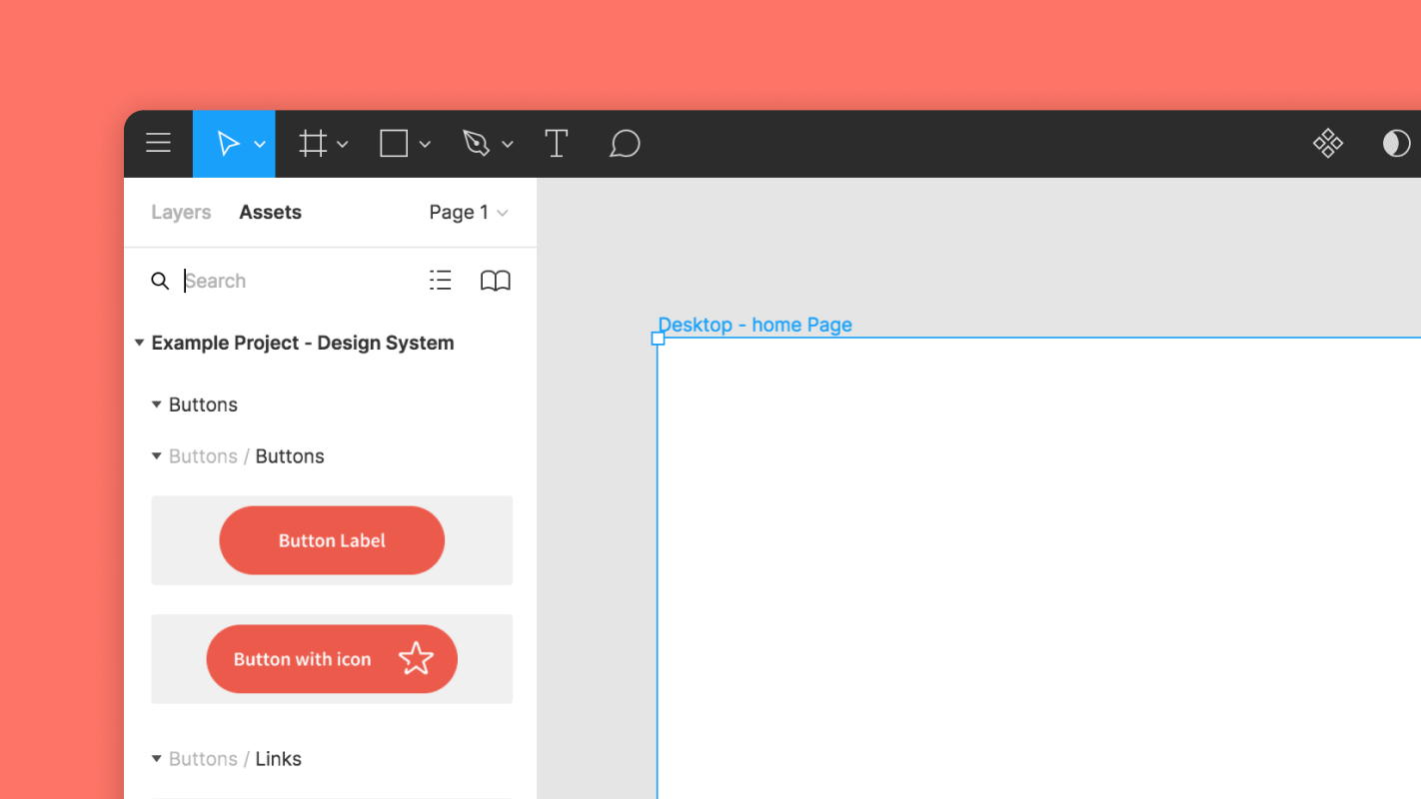
Task: Open the Move tool options chevron
Action: (x=260, y=145)
